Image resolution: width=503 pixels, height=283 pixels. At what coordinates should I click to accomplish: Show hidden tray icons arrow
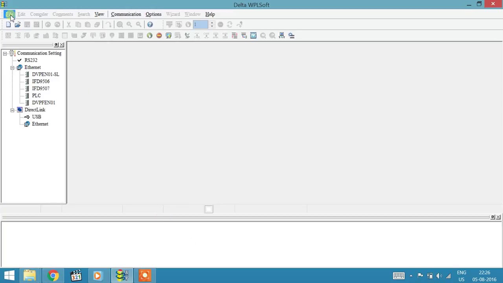[x=411, y=276]
